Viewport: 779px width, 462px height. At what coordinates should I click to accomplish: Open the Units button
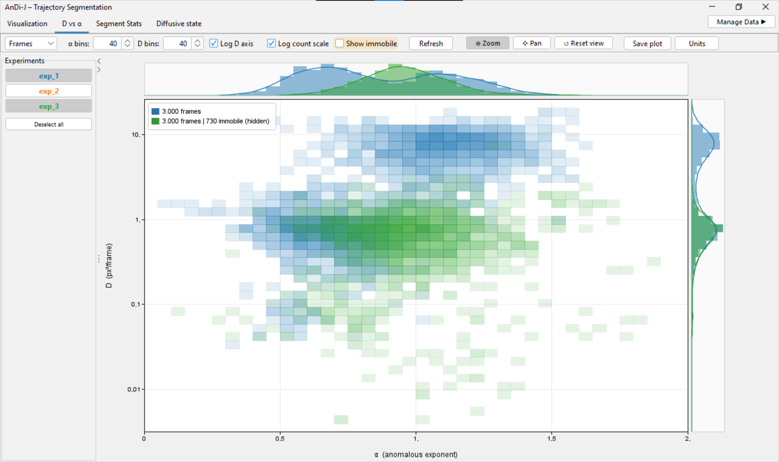[x=697, y=43]
